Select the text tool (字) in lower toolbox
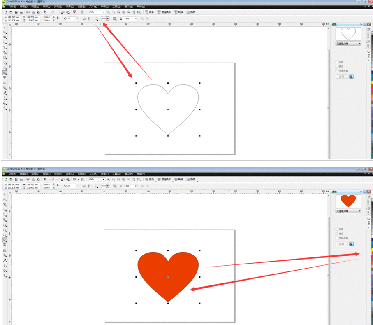The width and height of the screenshot is (373, 325). pyautogui.click(x=5, y=245)
